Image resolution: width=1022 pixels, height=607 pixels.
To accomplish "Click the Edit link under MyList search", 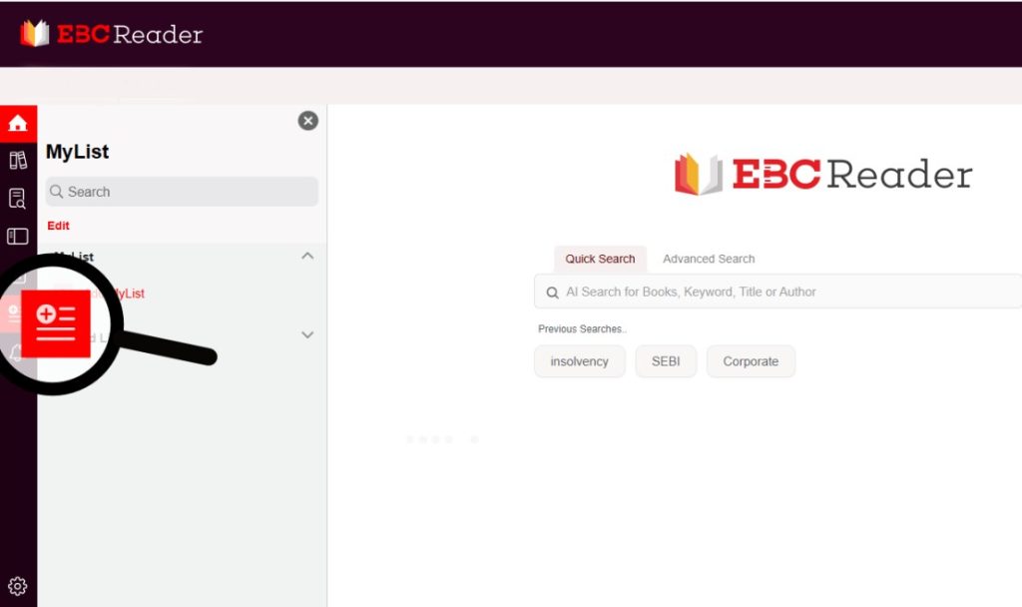I will [58, 226].
